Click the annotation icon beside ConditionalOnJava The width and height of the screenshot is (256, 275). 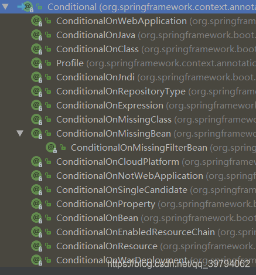(36, 35)
